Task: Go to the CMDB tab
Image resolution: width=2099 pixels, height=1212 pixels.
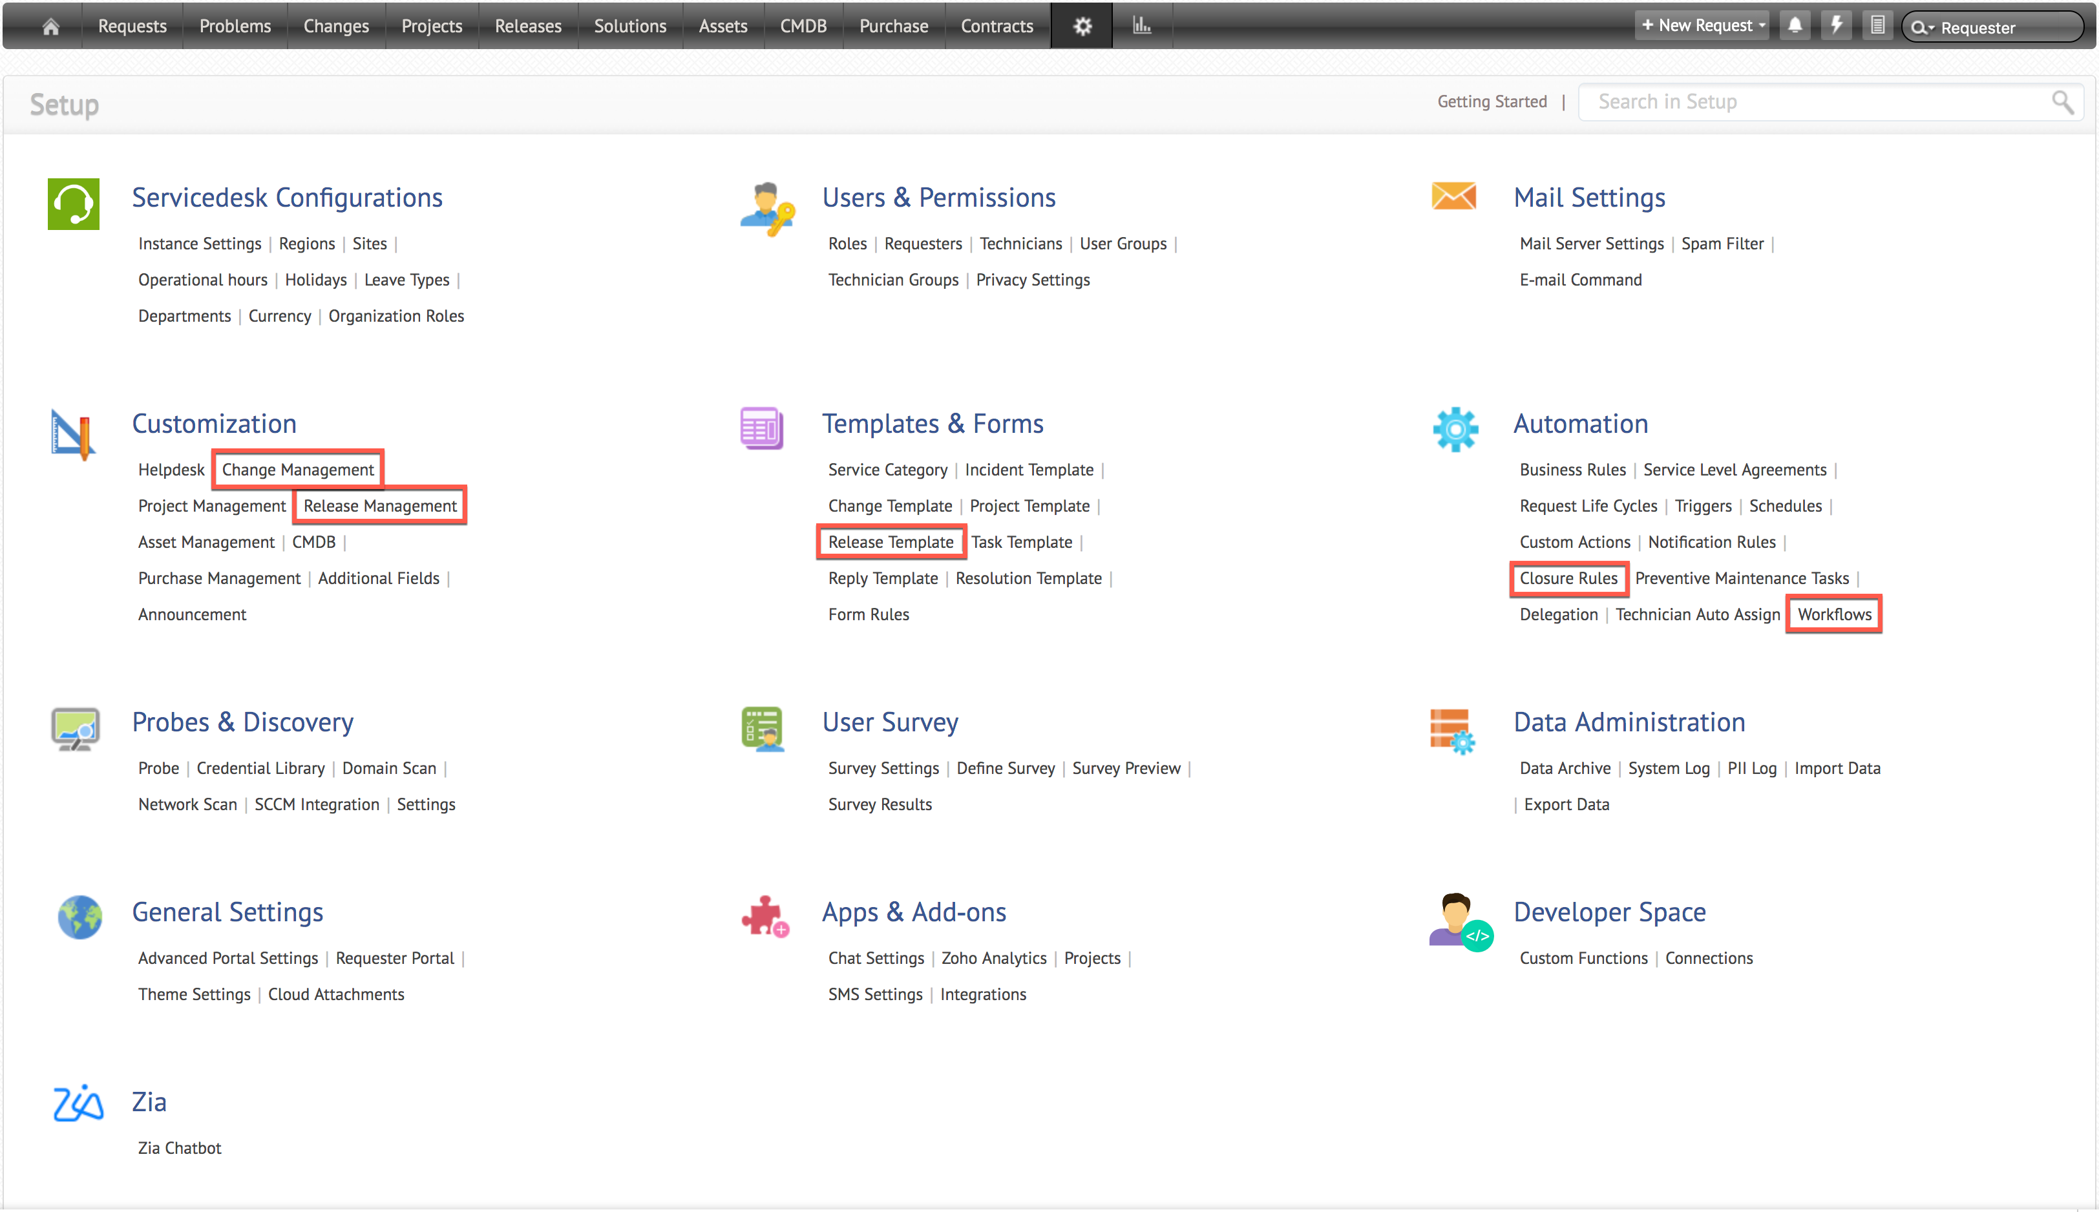Action: tap(803, 26)
